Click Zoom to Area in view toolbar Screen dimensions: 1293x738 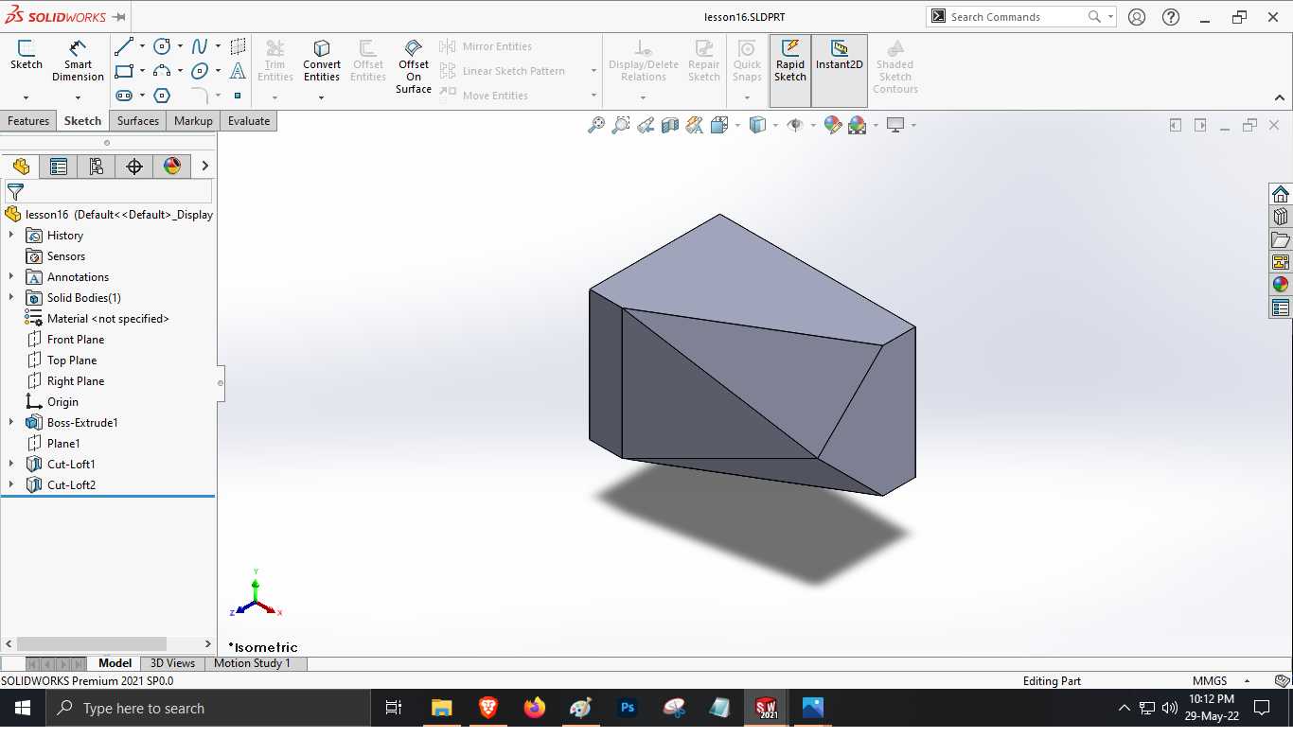coord(621,125)
